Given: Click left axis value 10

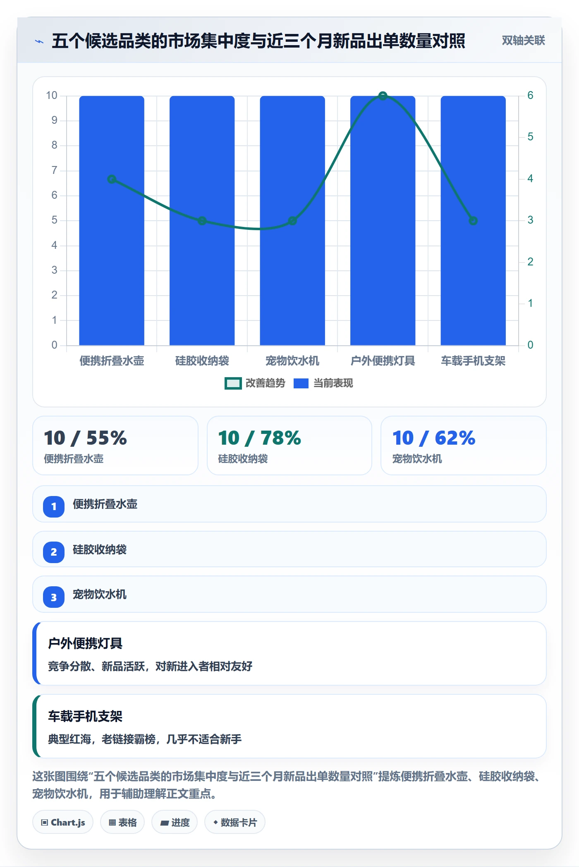Looking at the screenshot, I should click(x=52, y=95).
